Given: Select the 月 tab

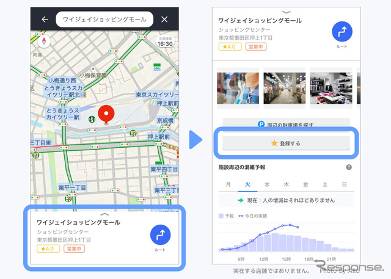Looking at the screenshot, I should (228, 184).
